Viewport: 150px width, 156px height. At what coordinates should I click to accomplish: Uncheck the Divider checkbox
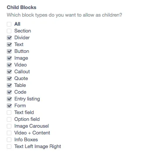coord(9,38)
